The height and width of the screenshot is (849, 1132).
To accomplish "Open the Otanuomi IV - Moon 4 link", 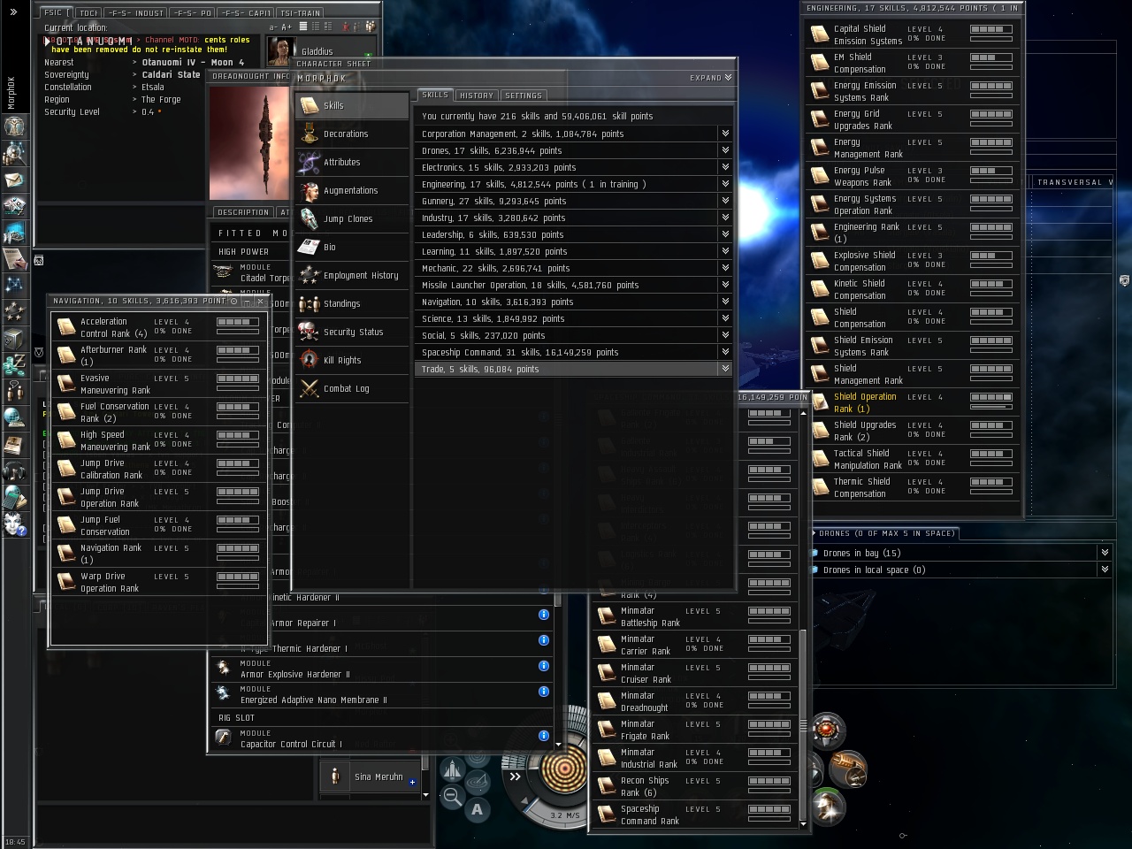I will point(193,63).
